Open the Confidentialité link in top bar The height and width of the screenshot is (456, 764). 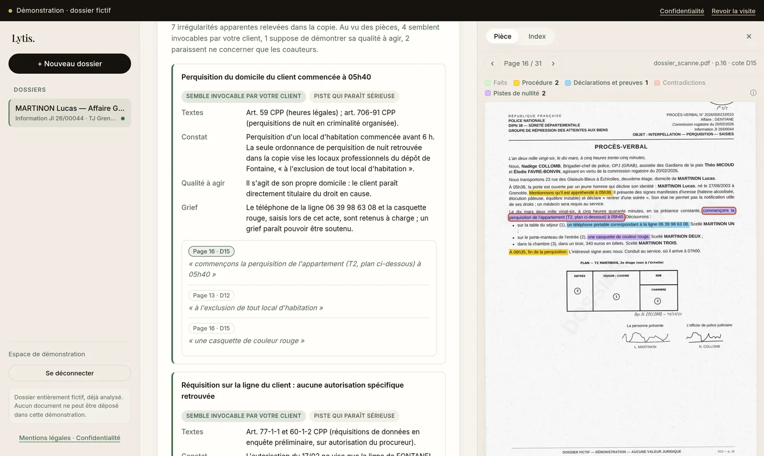682,11
